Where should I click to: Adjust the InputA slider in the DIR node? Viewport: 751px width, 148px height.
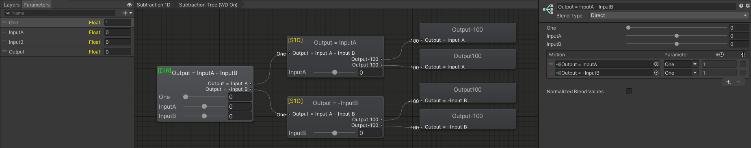[204, 107]
